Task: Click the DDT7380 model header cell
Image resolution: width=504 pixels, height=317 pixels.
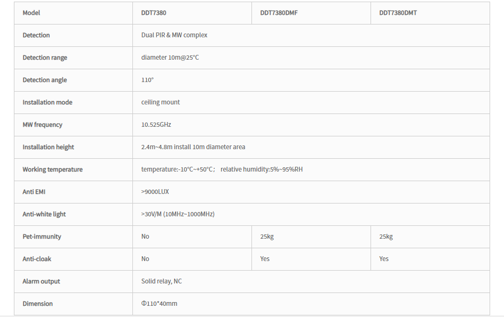Action: (192, 13)
